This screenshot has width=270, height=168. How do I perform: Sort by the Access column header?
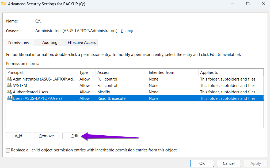(121, 72)
